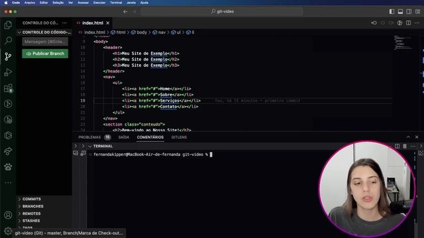The width and height of the screenshot is (424, 238).
Task: Go back with the navigation arrow
Action: pyautogui.click(x=125, y=12)
